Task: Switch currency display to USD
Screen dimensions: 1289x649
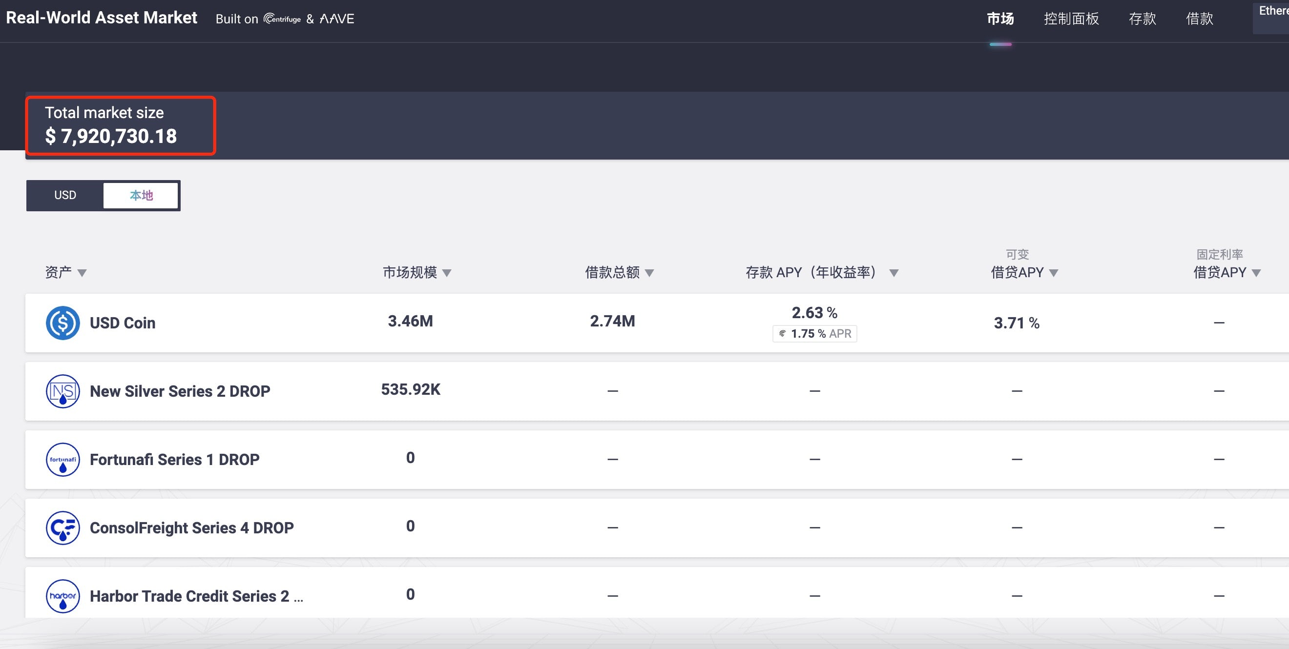Action: tap(65, 195)
